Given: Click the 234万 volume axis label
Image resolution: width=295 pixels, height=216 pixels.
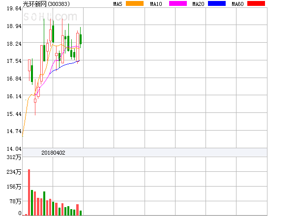Looking at the screenshot, I should click(x=14, y=172).
